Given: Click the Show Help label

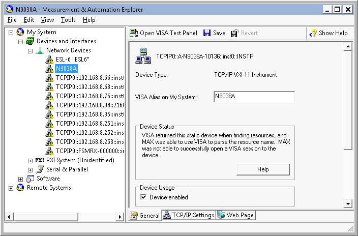Looking at the screenshot, I should (333, 33).
